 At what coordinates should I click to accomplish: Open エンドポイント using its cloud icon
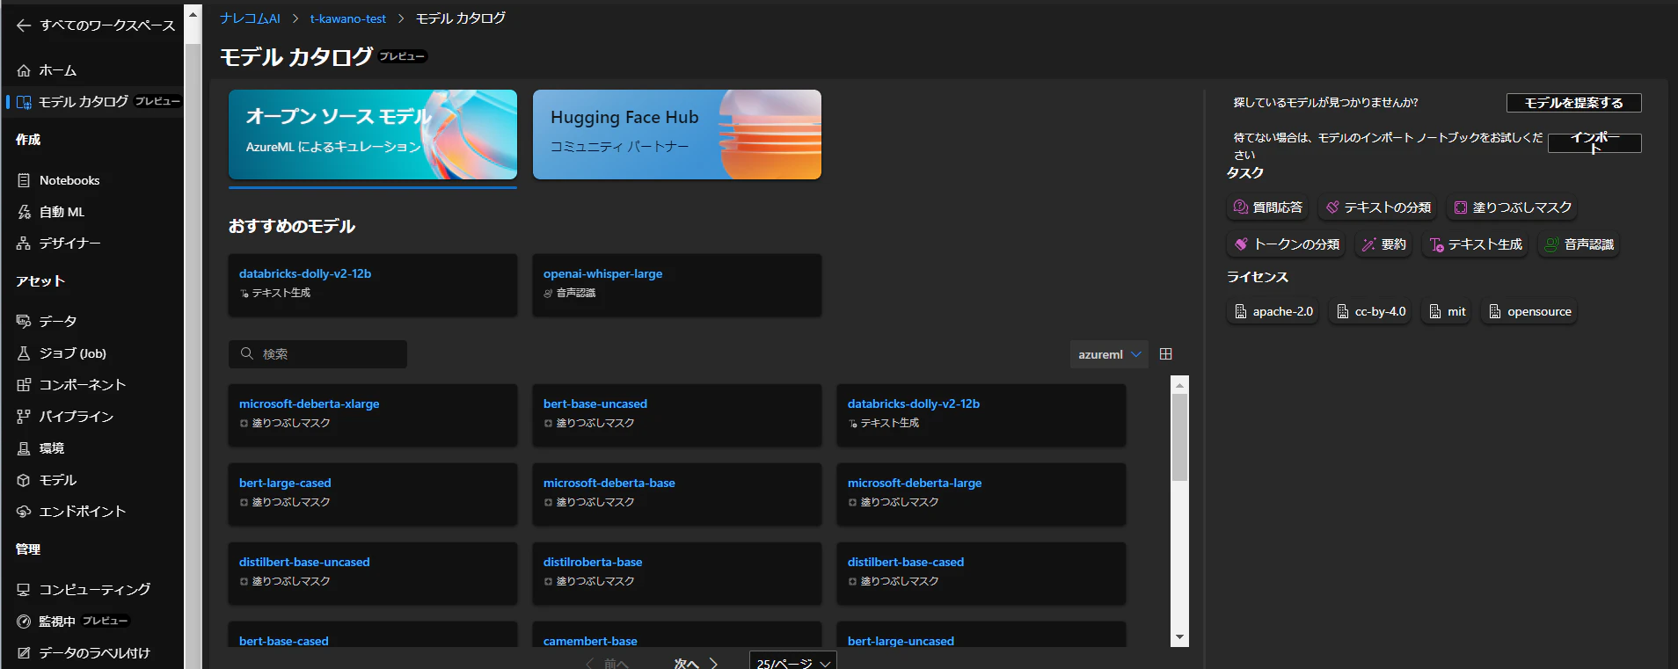coord(24,512)
